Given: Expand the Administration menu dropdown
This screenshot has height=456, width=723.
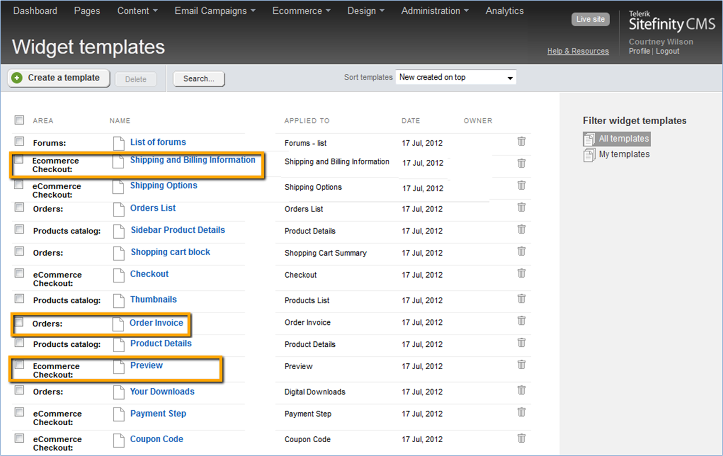Looking at the screenshot, I should (435, 11).
